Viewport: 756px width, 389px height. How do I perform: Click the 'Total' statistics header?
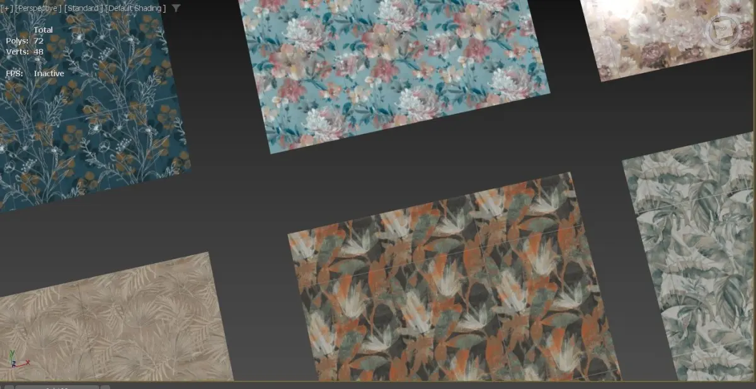[x=43, y=30]
